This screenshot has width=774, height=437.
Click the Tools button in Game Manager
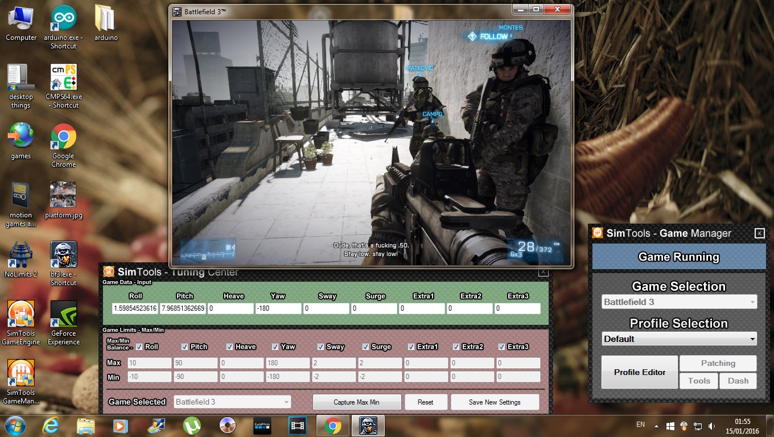click(699, 381)
